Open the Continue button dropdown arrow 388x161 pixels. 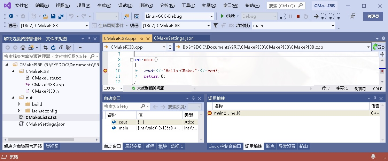coord(238,16)
